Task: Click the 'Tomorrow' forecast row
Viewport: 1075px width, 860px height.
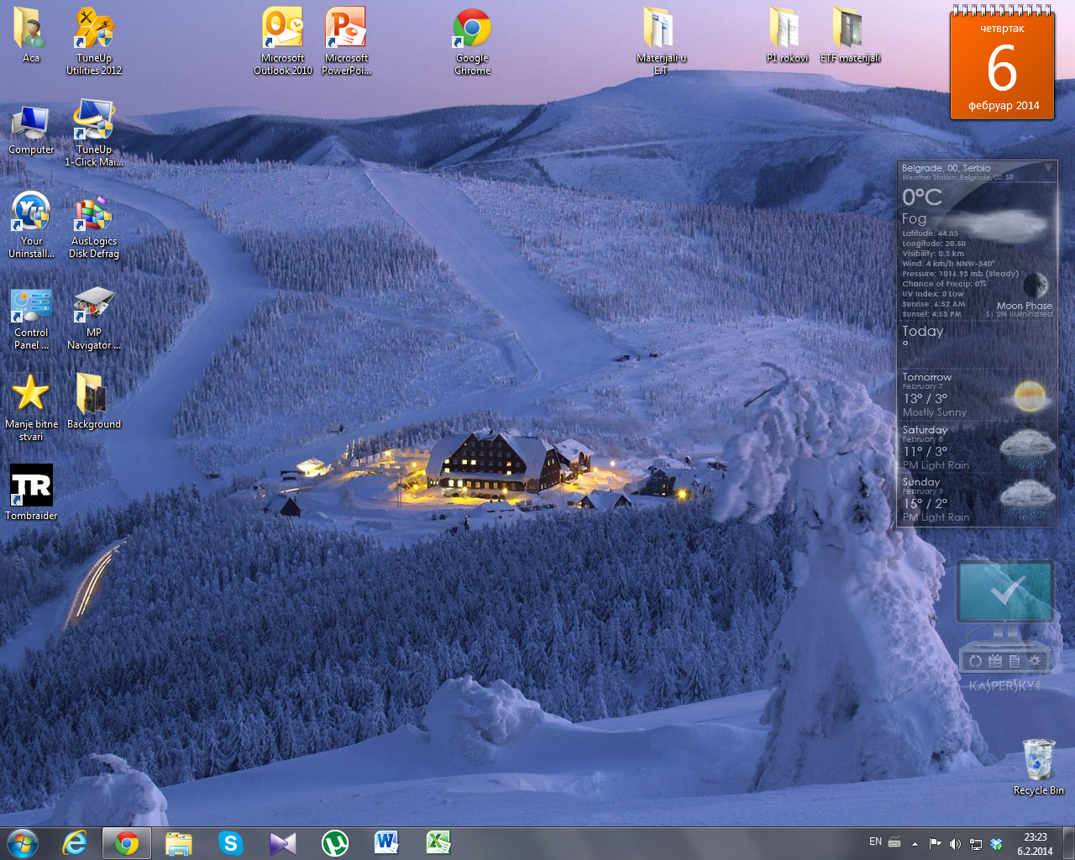Action: (977, 394)
